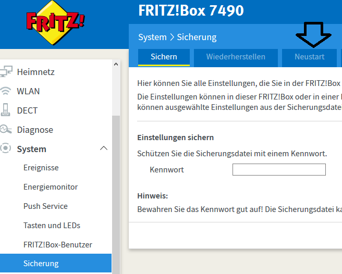Click the System circle icon

coord(5,148)
